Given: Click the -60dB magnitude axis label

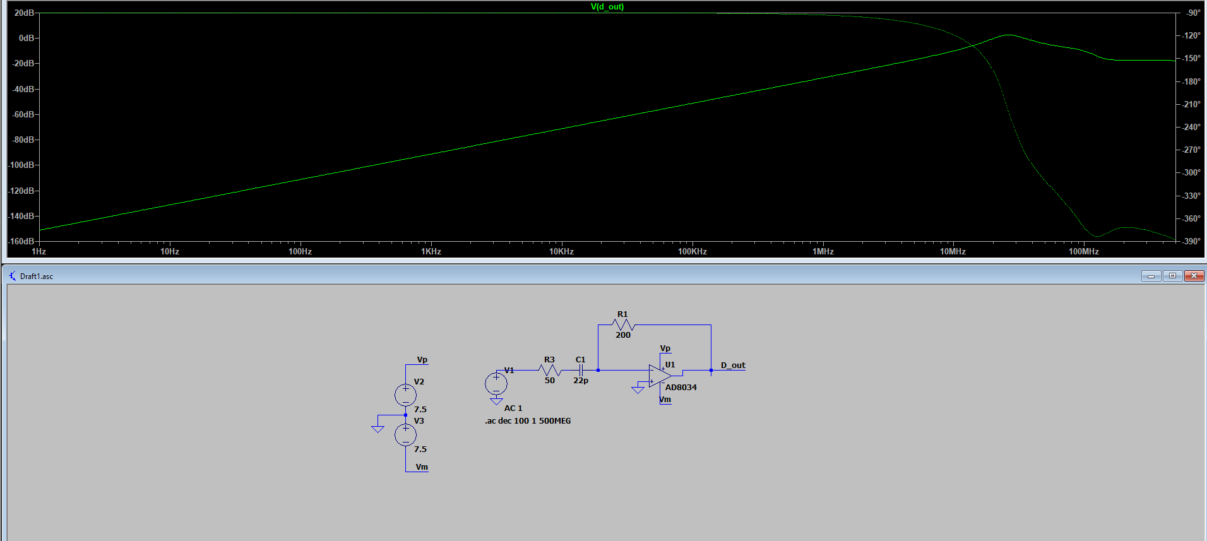Looking at the screenshot, I should coord(23,114).
